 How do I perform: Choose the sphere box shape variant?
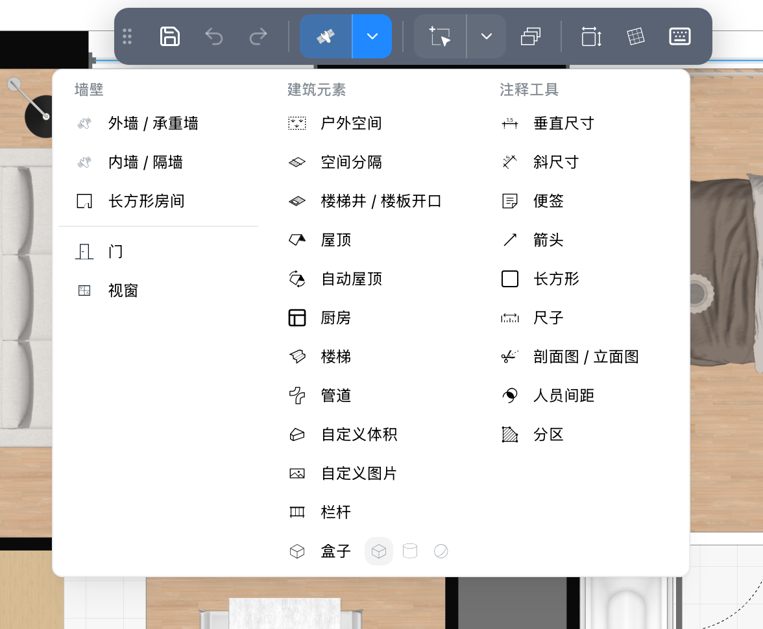(x=441, y=551)
